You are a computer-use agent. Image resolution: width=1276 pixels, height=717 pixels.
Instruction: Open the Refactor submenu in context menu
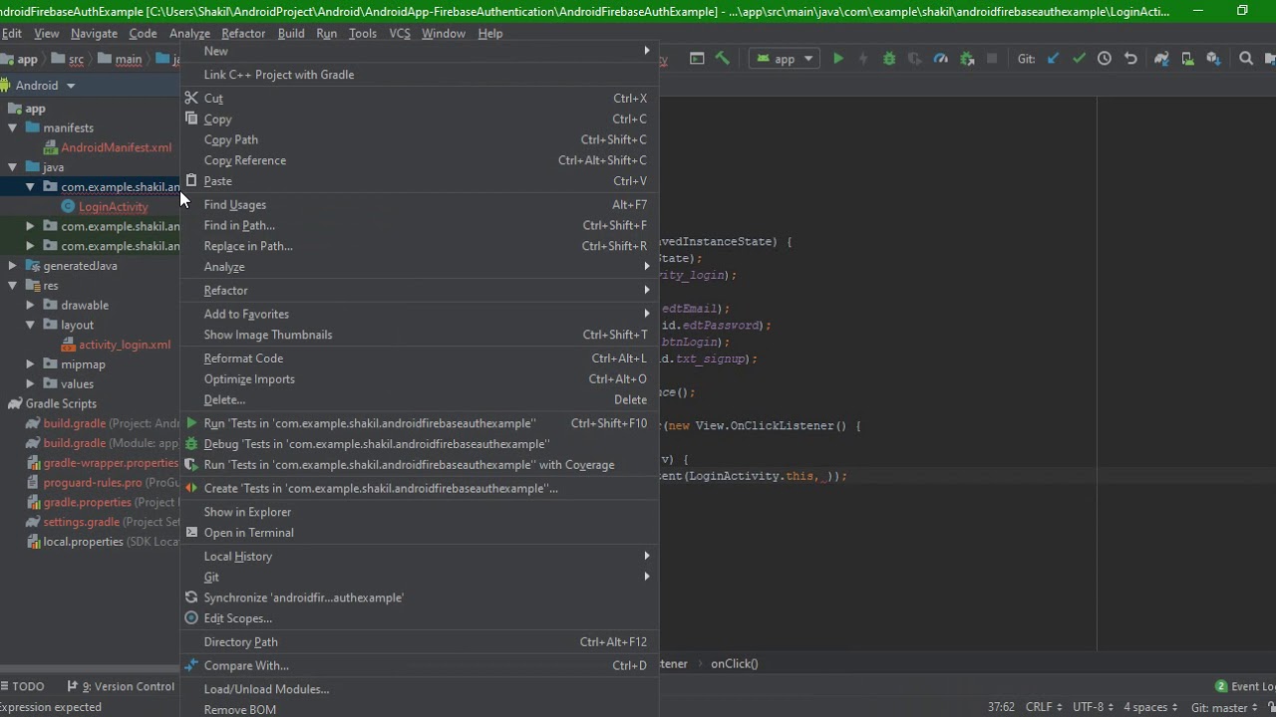click(x=419, y=291)
